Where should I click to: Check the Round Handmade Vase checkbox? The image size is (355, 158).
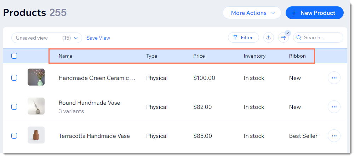[14, 107]
